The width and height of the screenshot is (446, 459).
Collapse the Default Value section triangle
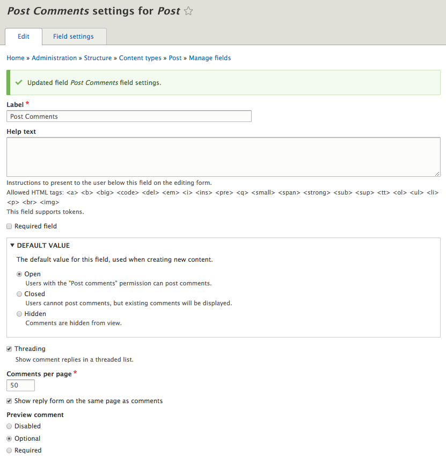pyautogui.click(x=12, y=245)
